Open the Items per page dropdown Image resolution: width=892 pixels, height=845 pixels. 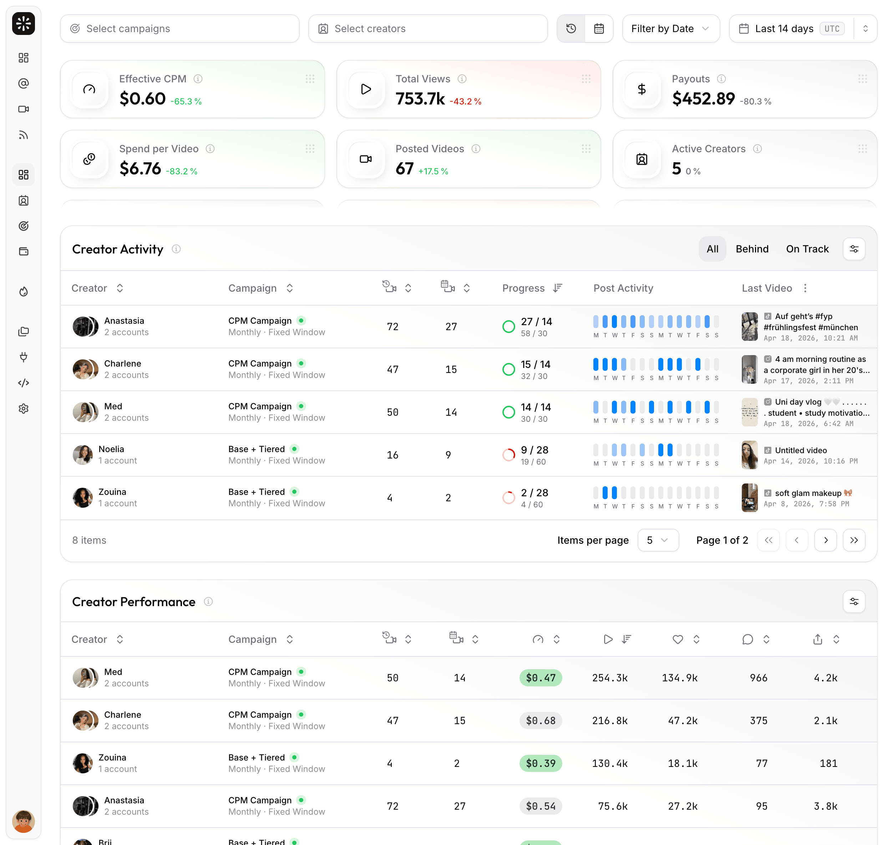click(658, 540)
